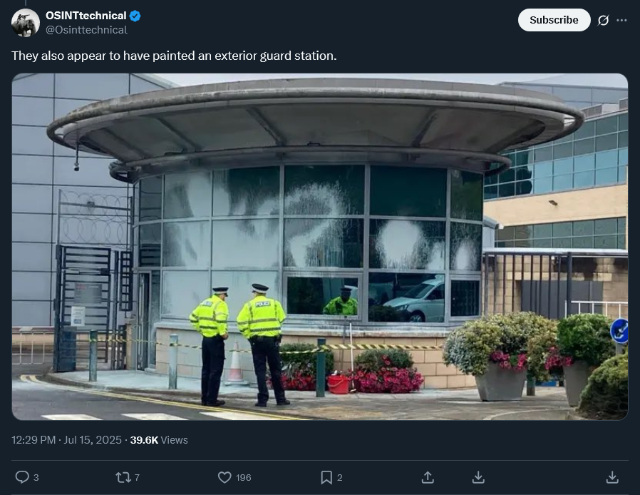Click the far-right download arrow icon
Viewport: 640px width, 495px height.
pos(612,477)
